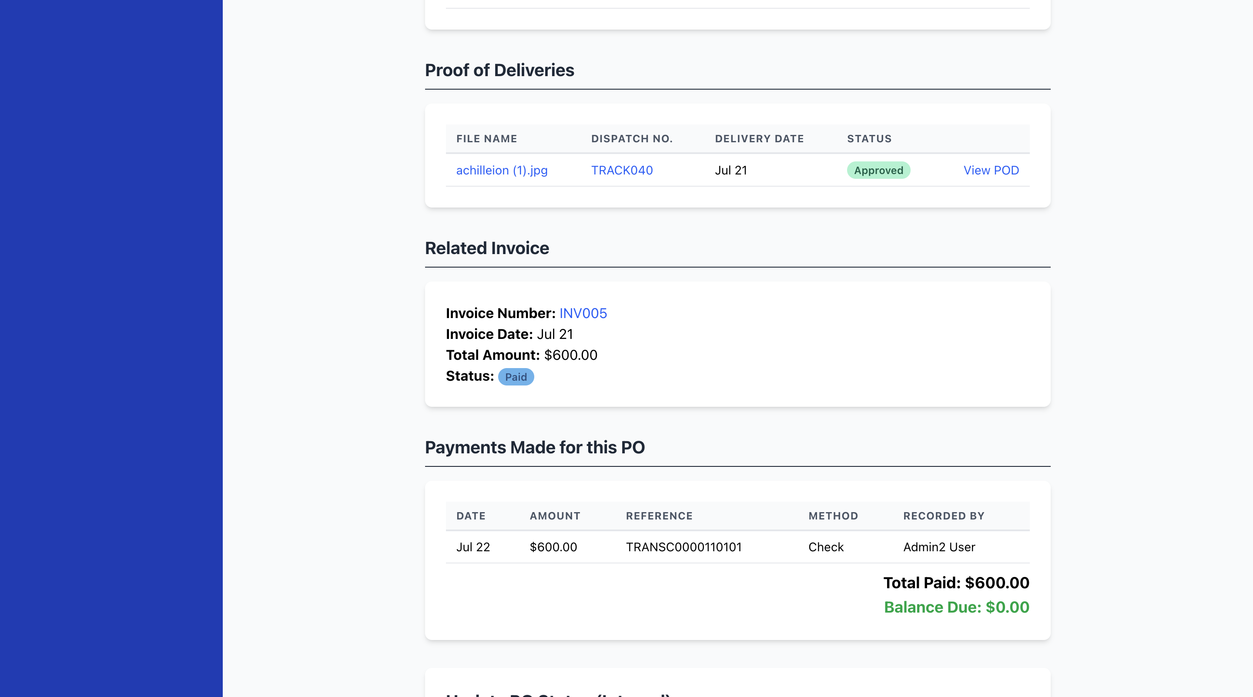Click the Approved status badge
Screen dimensions: 1253x697
click(x=878, y=170)
